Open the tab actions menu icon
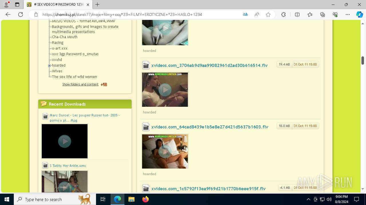 (17, 5)
